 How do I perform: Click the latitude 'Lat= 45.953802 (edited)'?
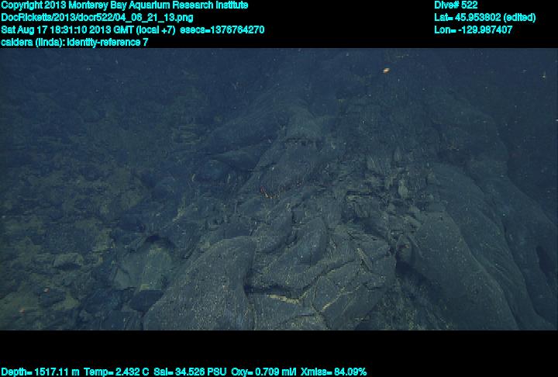(484, 18)
